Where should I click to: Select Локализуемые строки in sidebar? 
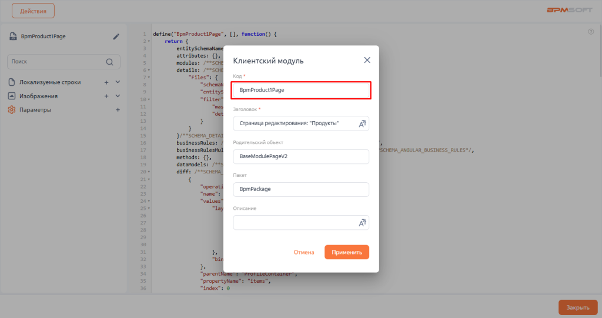[x=50, y=82]
